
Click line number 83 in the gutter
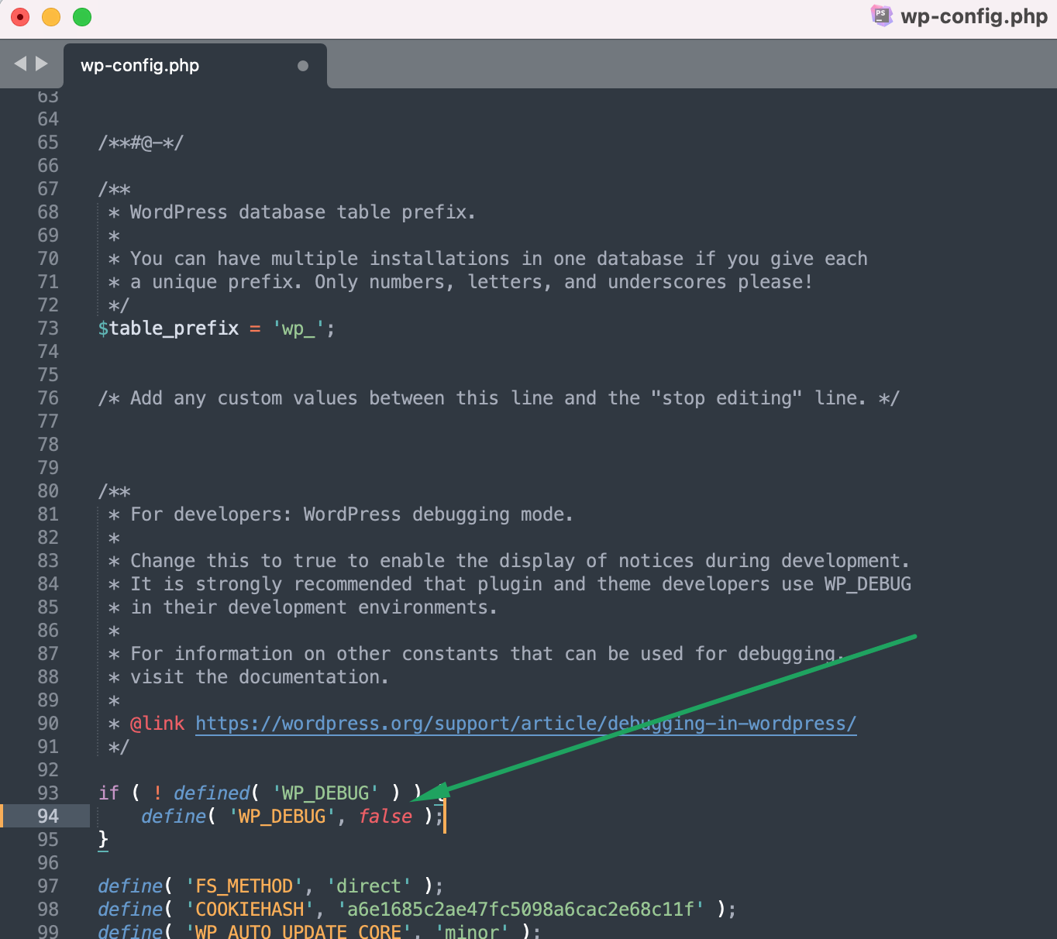(x=48, y=561)
